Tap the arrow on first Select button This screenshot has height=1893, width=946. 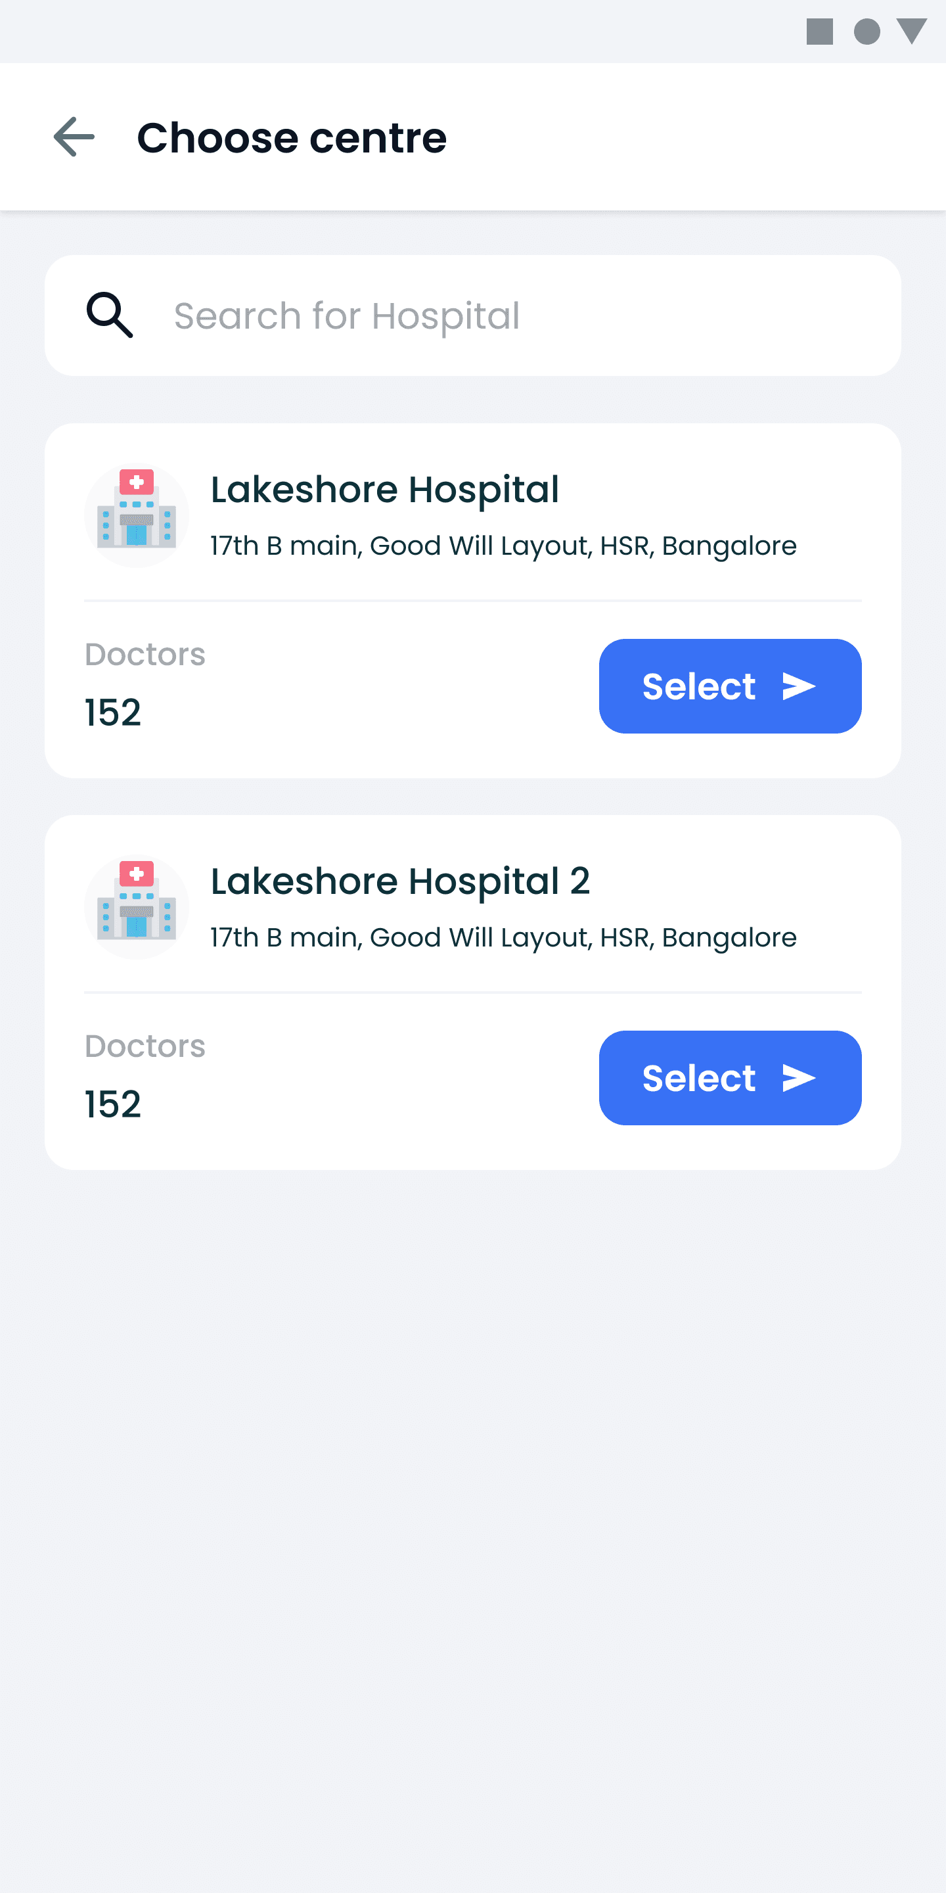click(x=799, y=686)
